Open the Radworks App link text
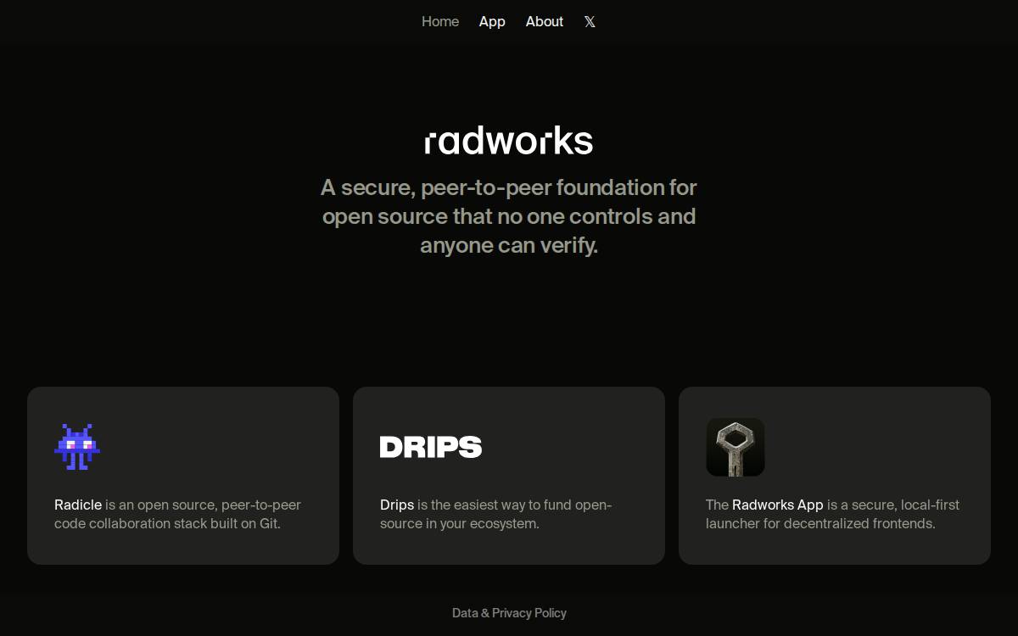Screen dimensions: 1018x636 click(x=778, y=505)
